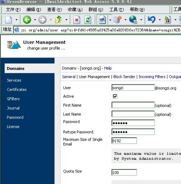
Task: Click the @songzi.org domain text
Action: 165,88
